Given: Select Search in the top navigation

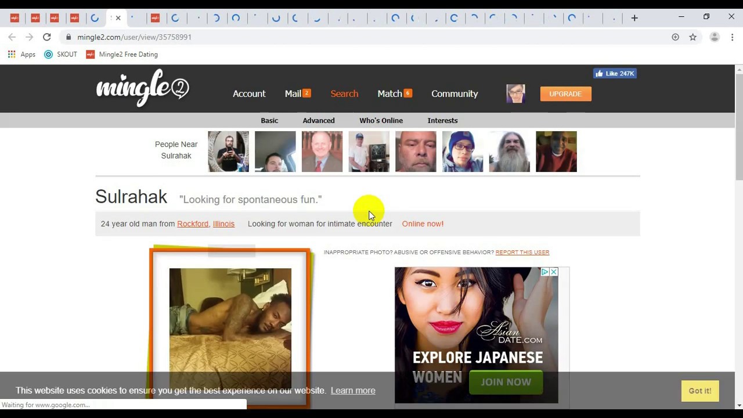Looking at the screenshot, I should [344, 93].
